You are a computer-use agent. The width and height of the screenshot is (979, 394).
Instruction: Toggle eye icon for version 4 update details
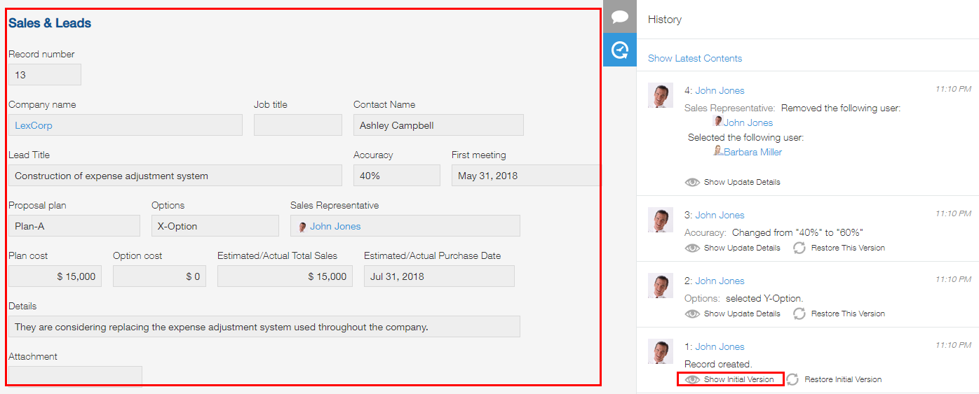(x=692, y=182)
